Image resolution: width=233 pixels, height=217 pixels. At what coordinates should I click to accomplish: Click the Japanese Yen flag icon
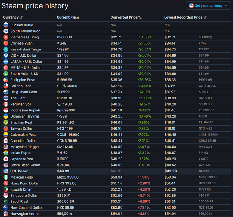(x=5, y=159)
